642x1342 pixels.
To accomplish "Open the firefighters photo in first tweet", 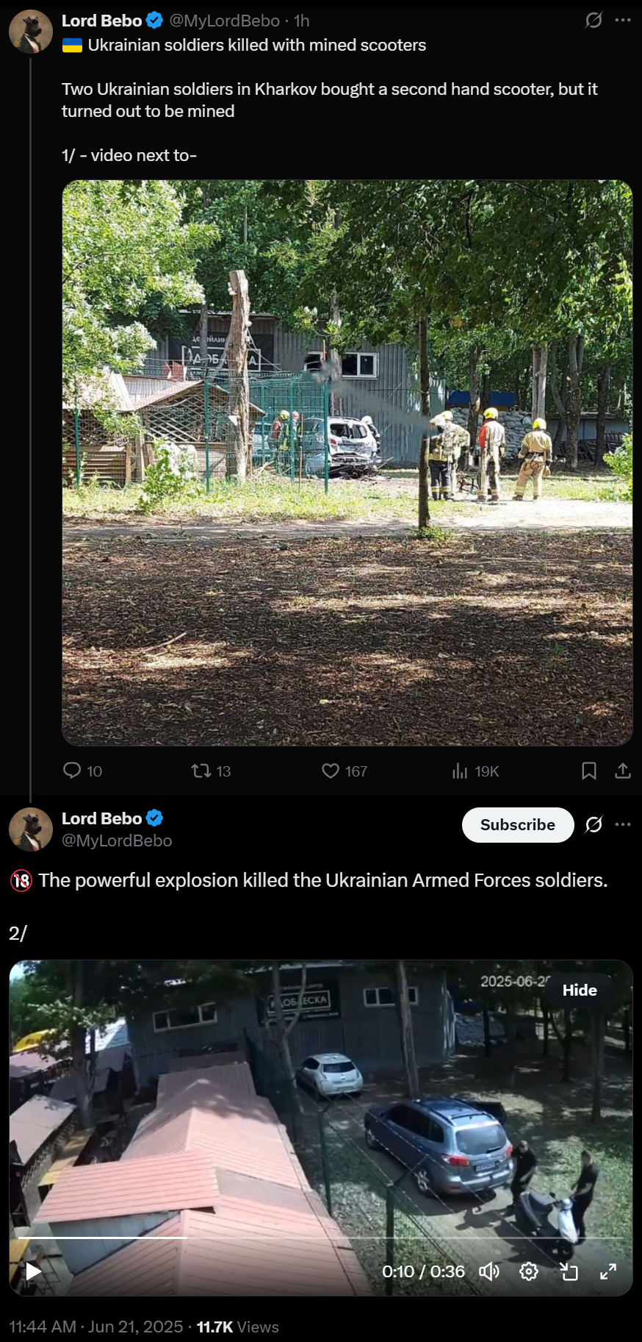I will 347,463.
